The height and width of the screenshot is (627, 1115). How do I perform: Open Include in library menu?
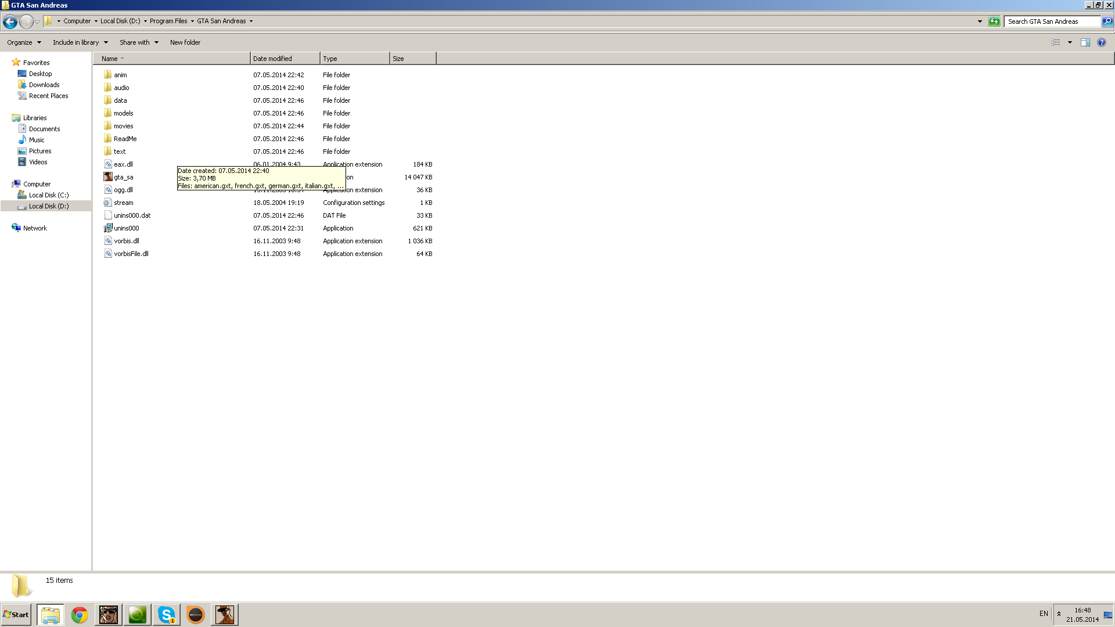pos(80,42)
